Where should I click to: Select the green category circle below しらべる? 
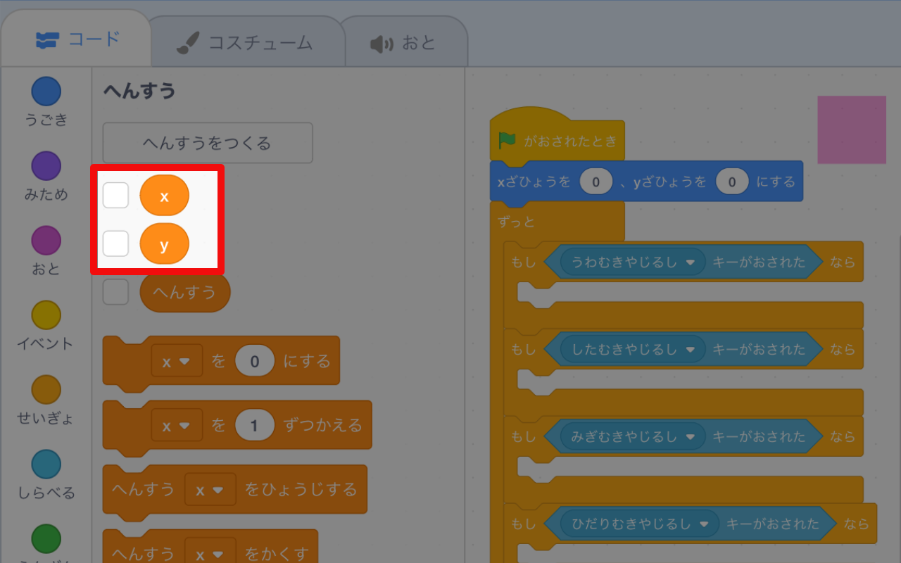pos(46,539)
